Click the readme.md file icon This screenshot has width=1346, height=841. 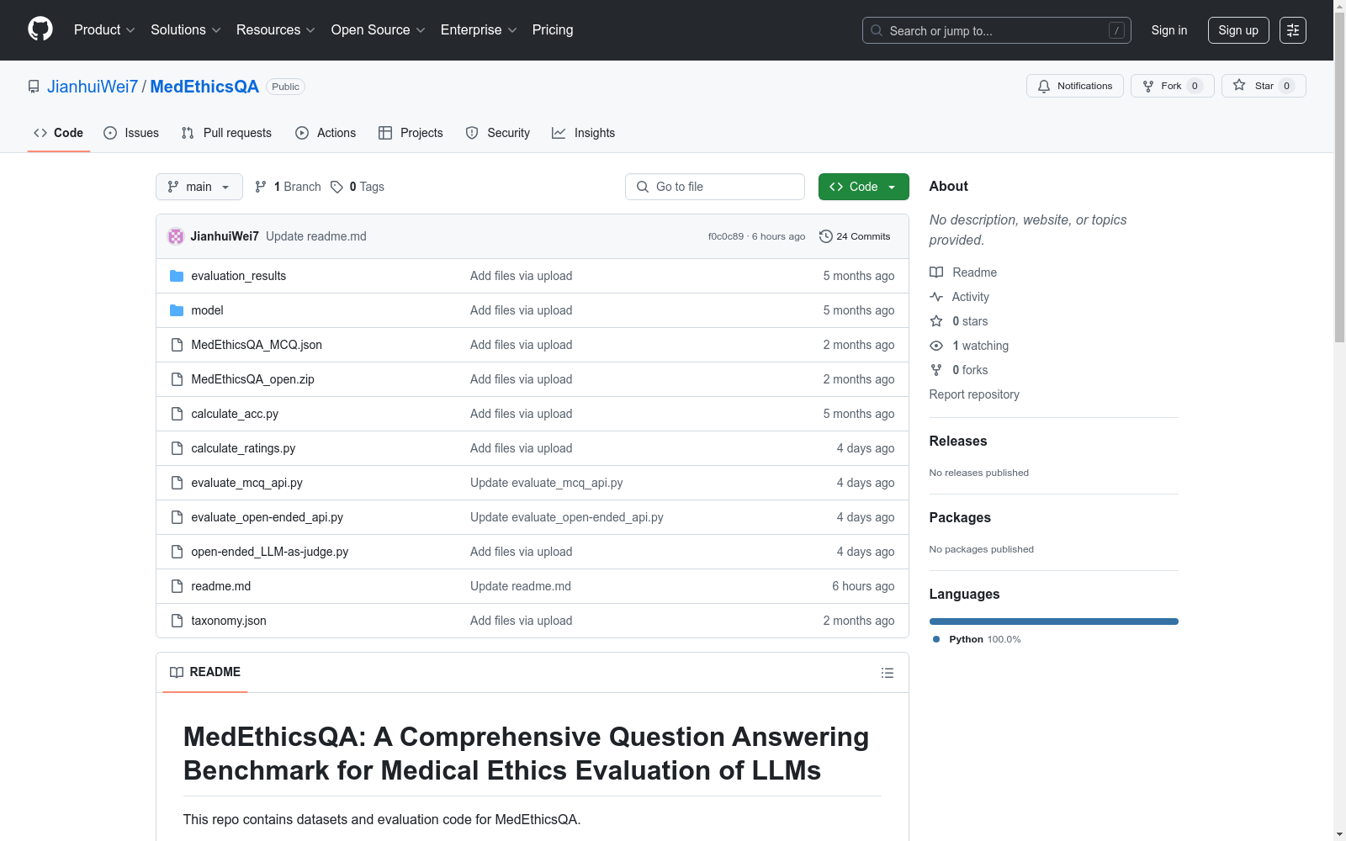point(177,586)
